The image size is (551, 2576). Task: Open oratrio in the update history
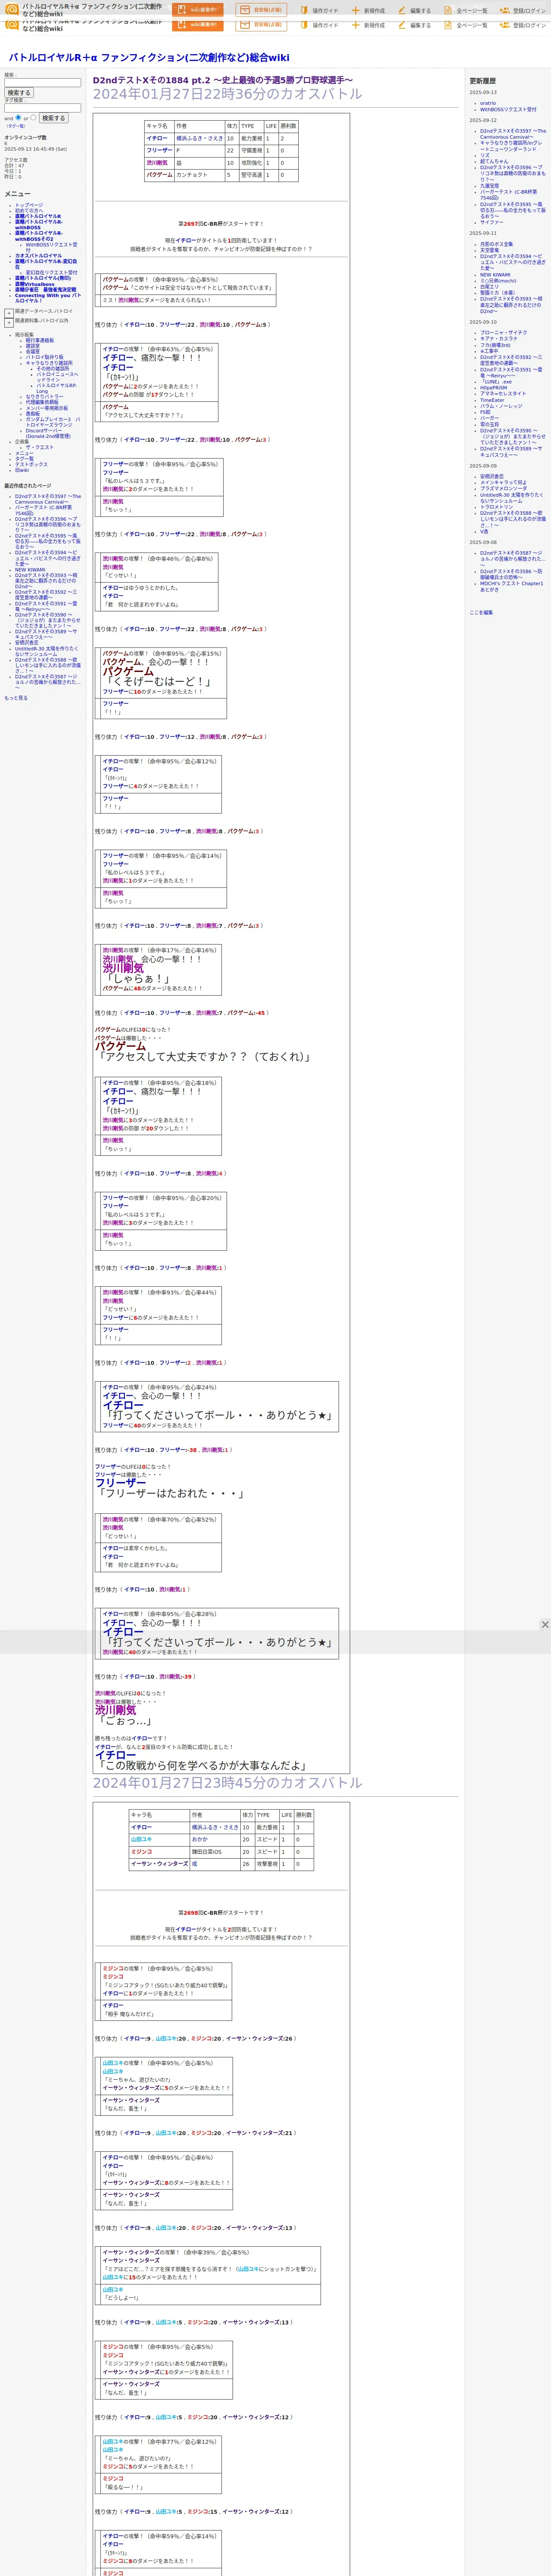[487, 103]
